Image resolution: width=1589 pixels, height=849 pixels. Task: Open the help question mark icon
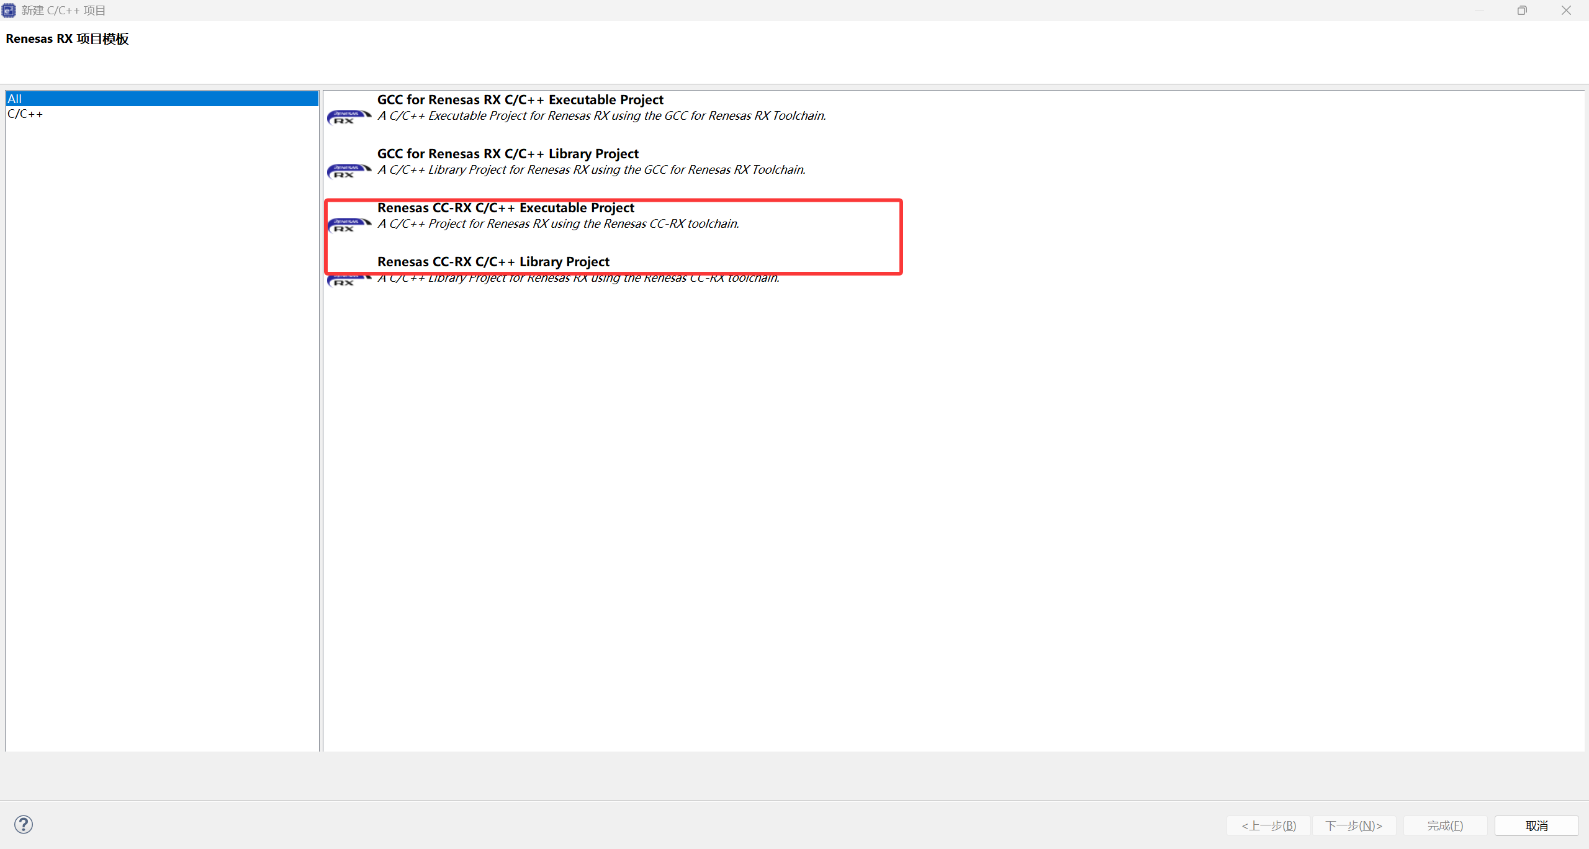pos(24,824)
